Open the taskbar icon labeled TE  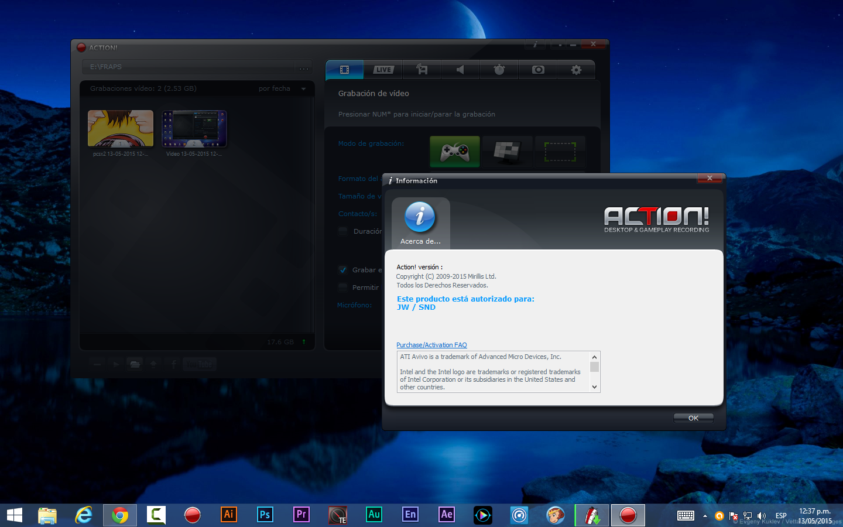(x=338, y=515)
